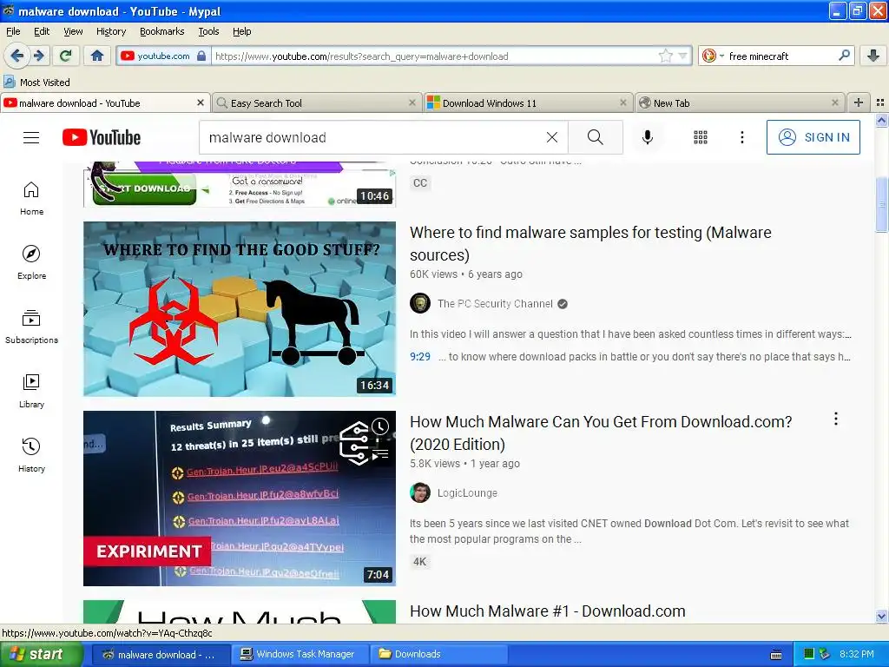Open YouTube settings three-dot menu
This screenshot has width=889, height=667.
tap(741, 137)
